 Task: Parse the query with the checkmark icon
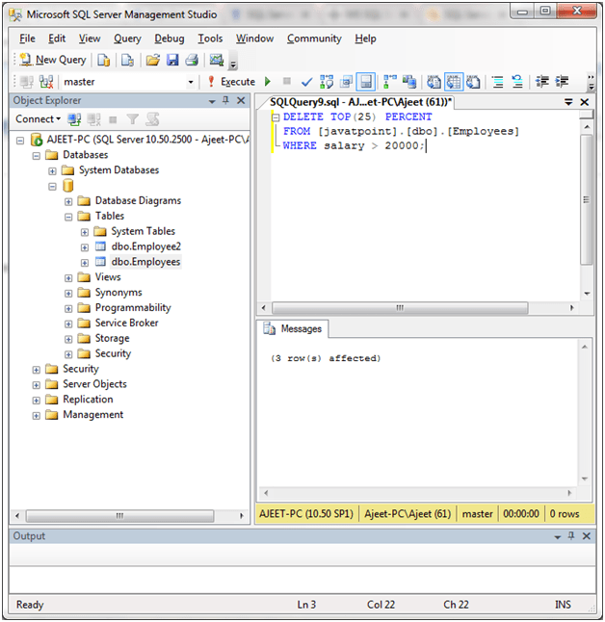pyautogui.click(x=306, y=82)
